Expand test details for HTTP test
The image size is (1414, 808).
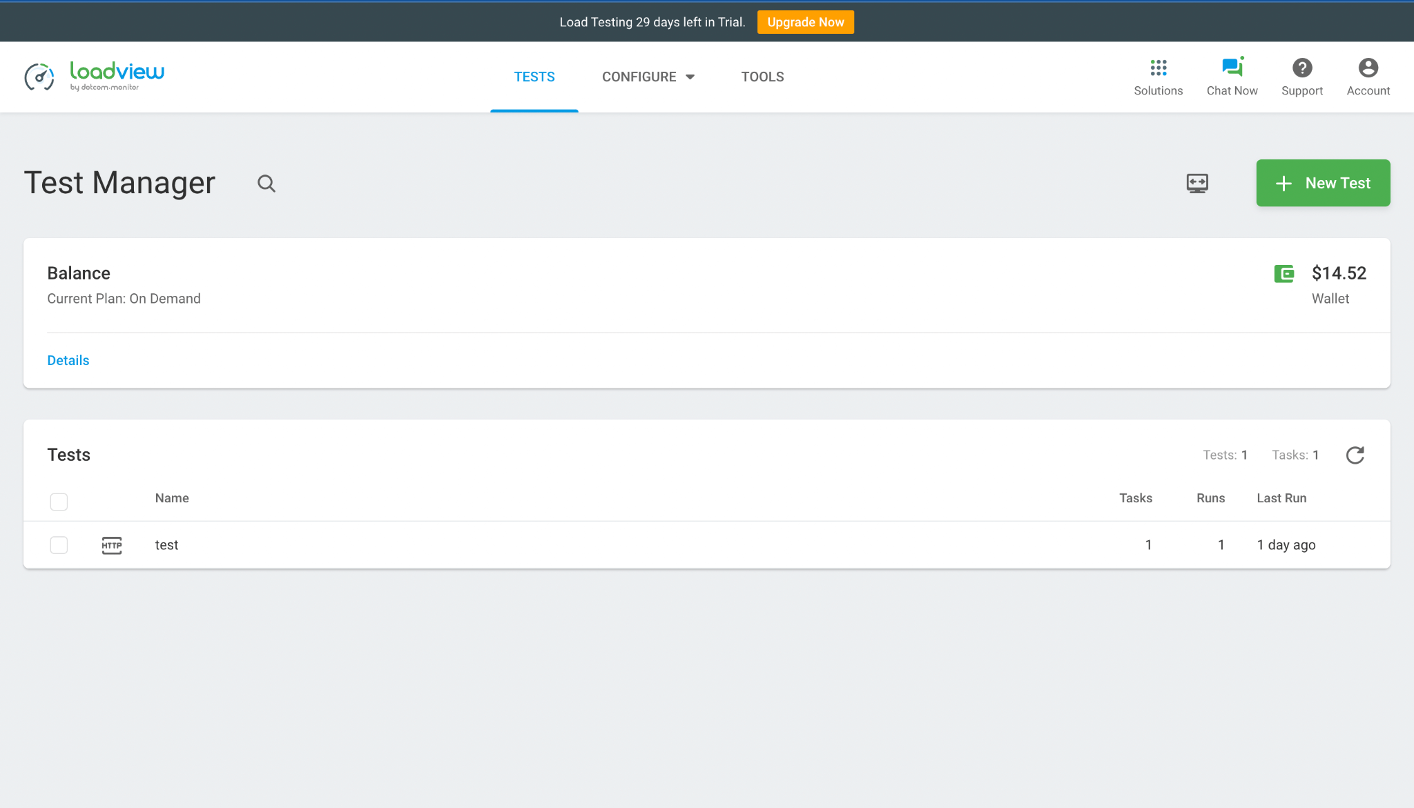click(x=168, y=544)
